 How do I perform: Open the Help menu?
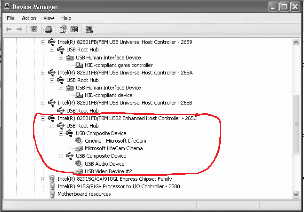(66, 18)
